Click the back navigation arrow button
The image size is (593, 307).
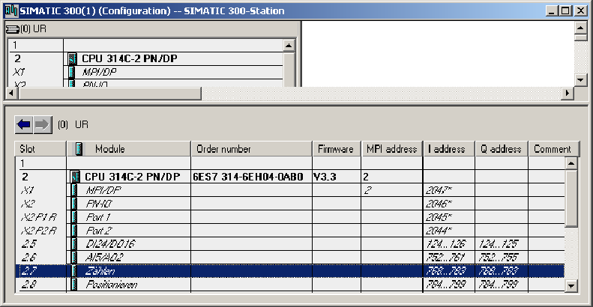24,124
